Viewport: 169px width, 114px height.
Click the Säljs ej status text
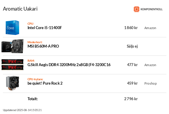pyautogui.click(x=132, y=46)
